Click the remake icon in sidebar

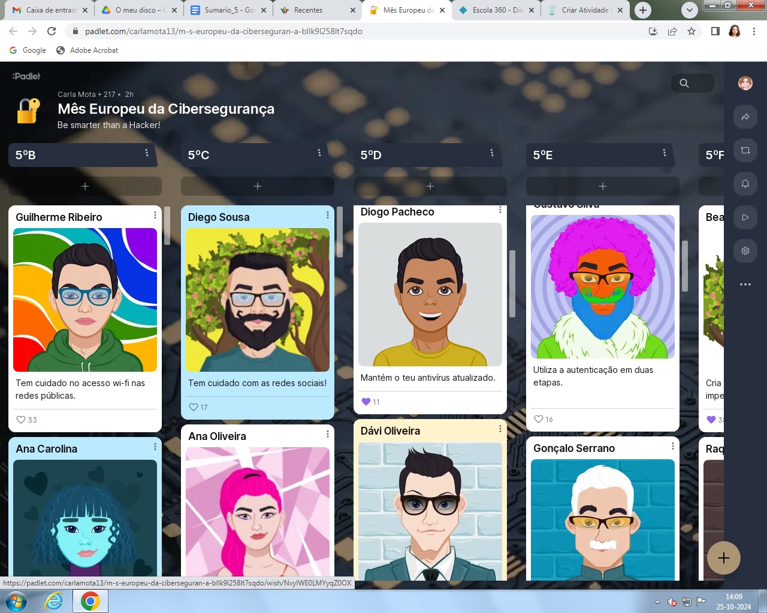(745, 150)
